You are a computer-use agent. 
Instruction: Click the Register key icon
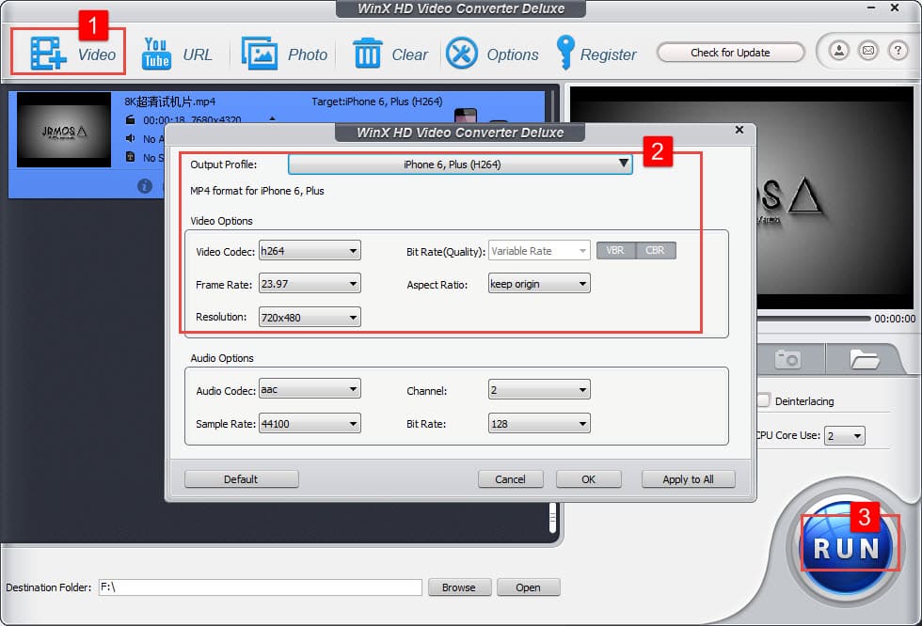[x=564, y=54]
